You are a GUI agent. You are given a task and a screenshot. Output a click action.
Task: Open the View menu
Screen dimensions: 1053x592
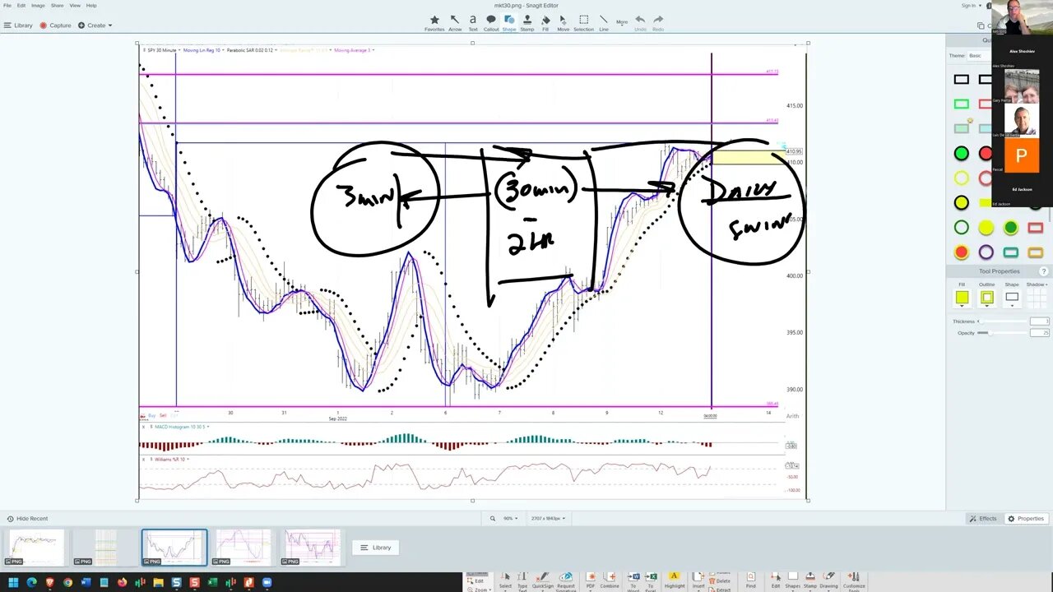(75, 6)
